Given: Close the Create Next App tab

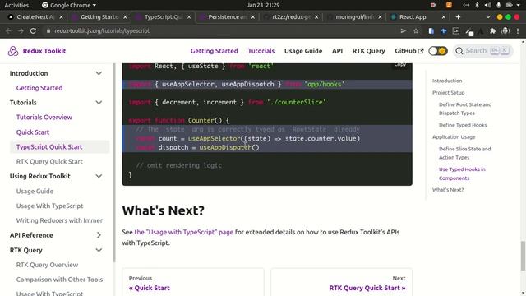Looking at the screenshot, I should [x=61, y=16].
